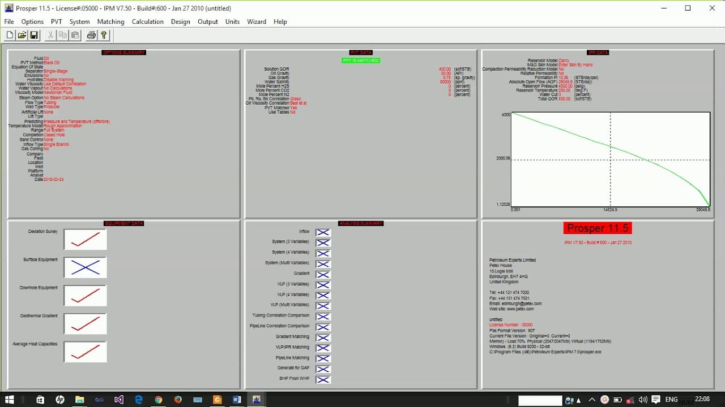Click the PipeLine Matching status icon
The width and height of the screenshot is (725, 407).
tap(323, 358)
